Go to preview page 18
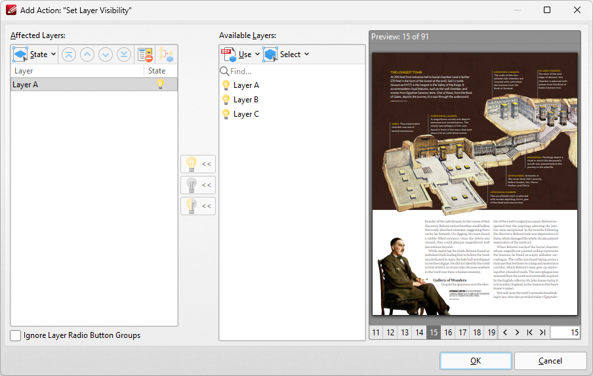The image size is (593, 376). click(x=477, y=333)
